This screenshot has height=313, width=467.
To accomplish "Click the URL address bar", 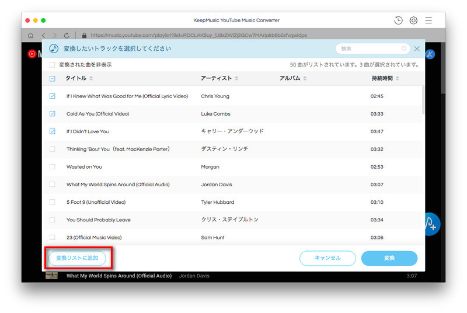I will (199, 35).
